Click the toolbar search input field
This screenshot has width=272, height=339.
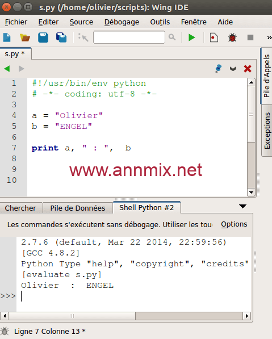point(129,37)
